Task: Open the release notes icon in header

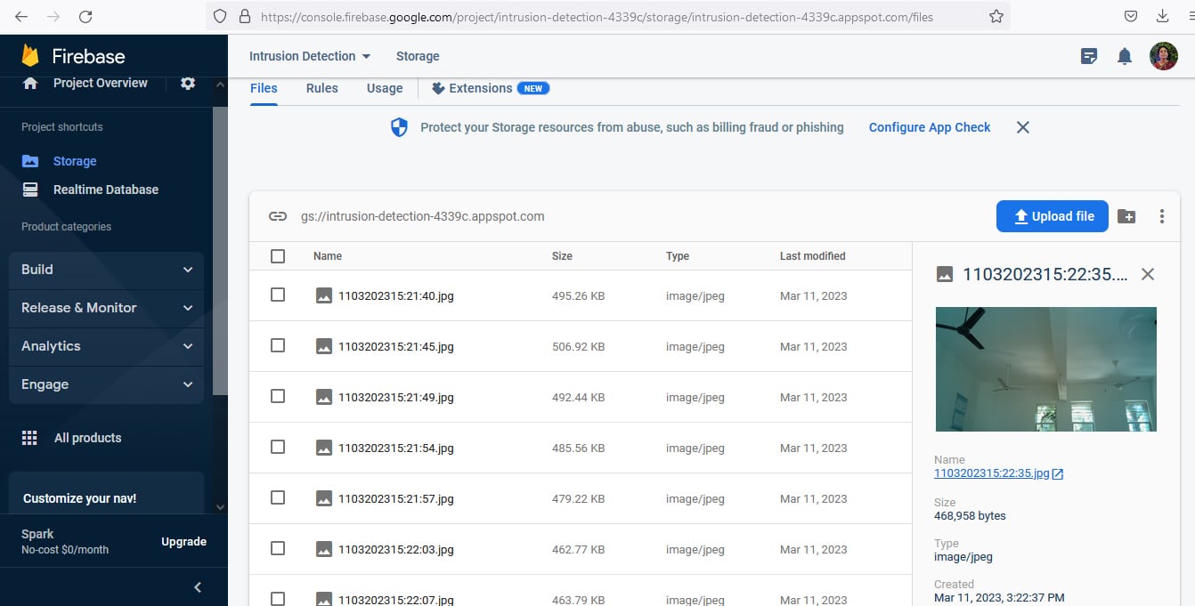Action: [x=1088, y=56]
